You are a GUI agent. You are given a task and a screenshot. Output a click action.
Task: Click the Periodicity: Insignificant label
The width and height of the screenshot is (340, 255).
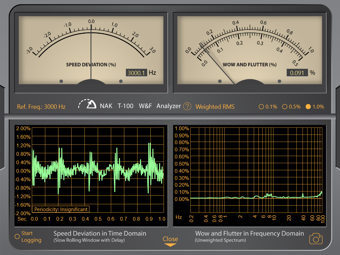coord(61,209)
